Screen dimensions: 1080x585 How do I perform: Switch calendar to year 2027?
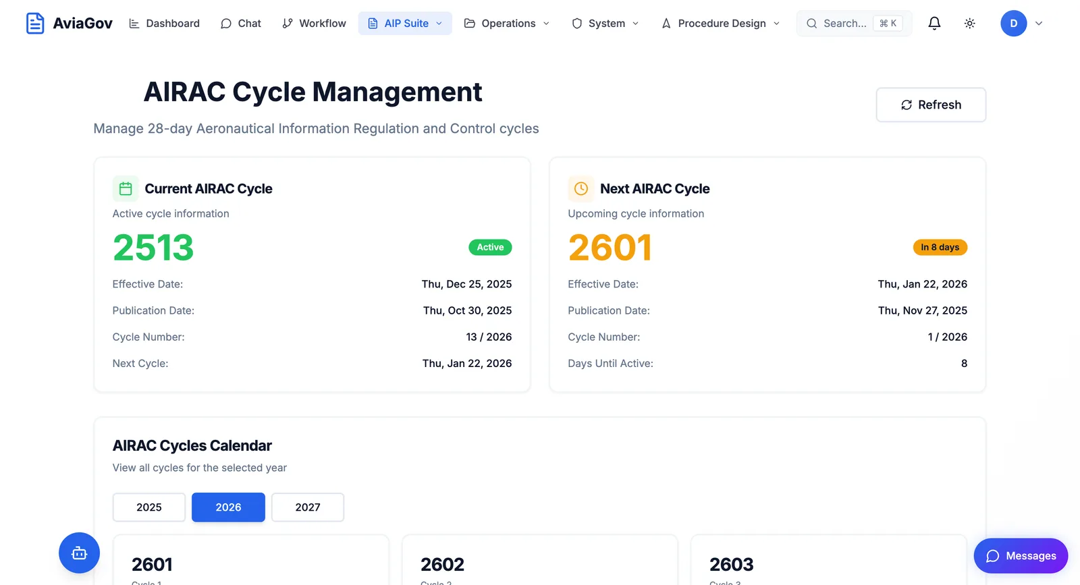308,507
